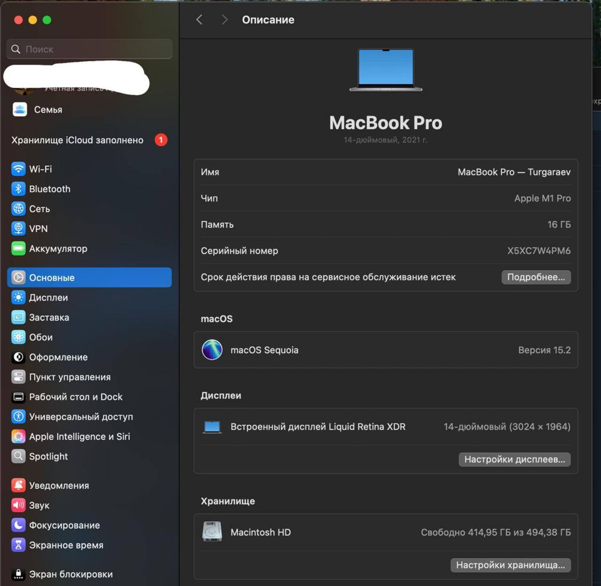Screen dimensions: 601x586
Task: Open the Bluetooth icon in sidebar
Action: click(19, 189)
